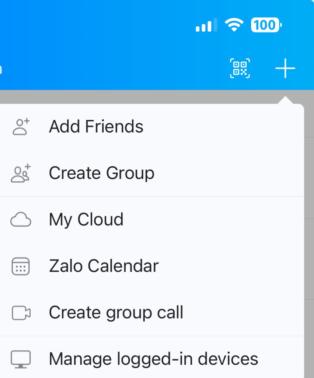Click the menu's pointer arrow below plus
314x378 pixels.
click(x=285, y=100)
